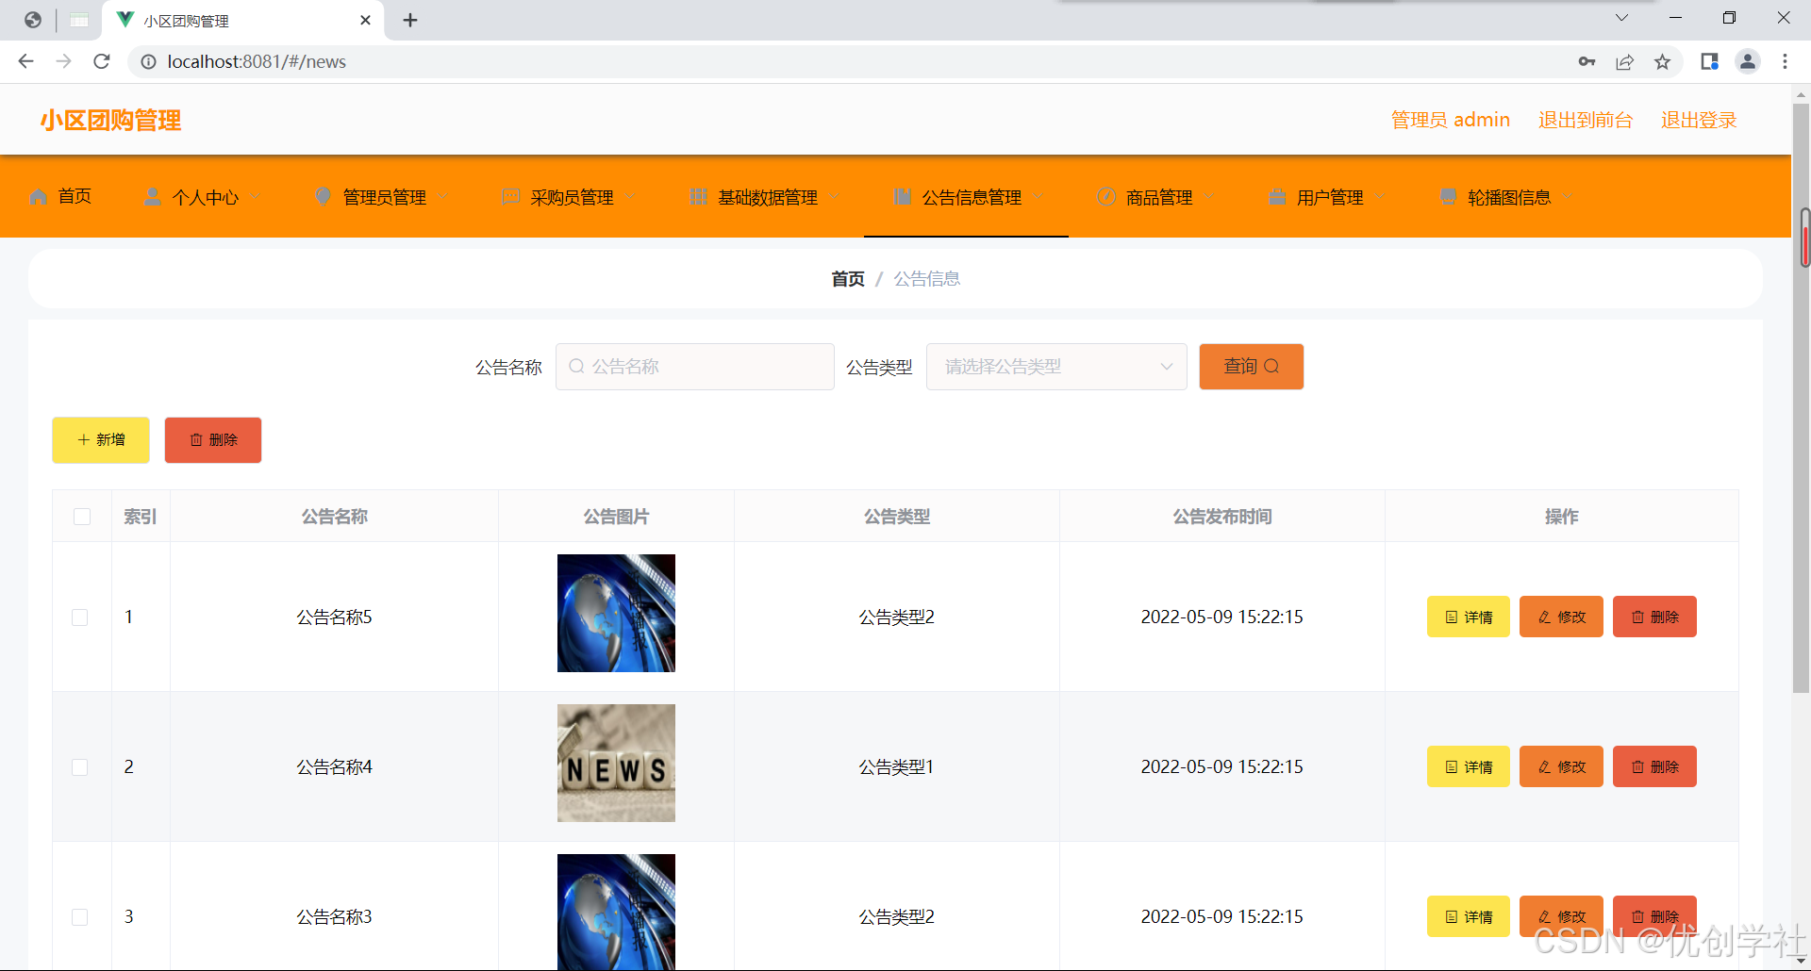Click the 公告发布时间 column header

1222,517
